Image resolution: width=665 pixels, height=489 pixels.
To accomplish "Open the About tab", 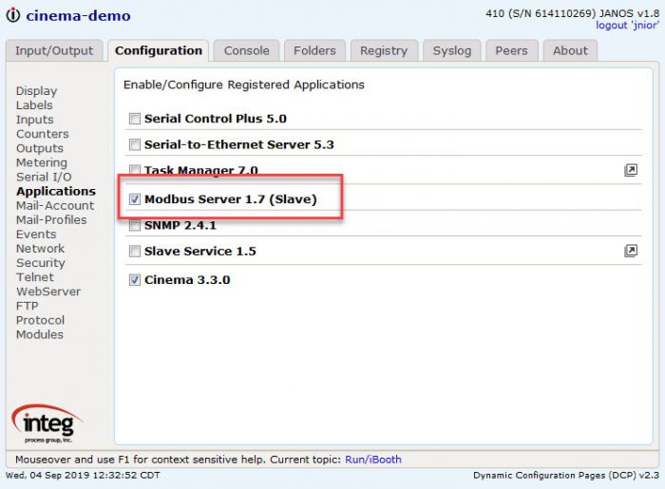I will tap(570, 51).
